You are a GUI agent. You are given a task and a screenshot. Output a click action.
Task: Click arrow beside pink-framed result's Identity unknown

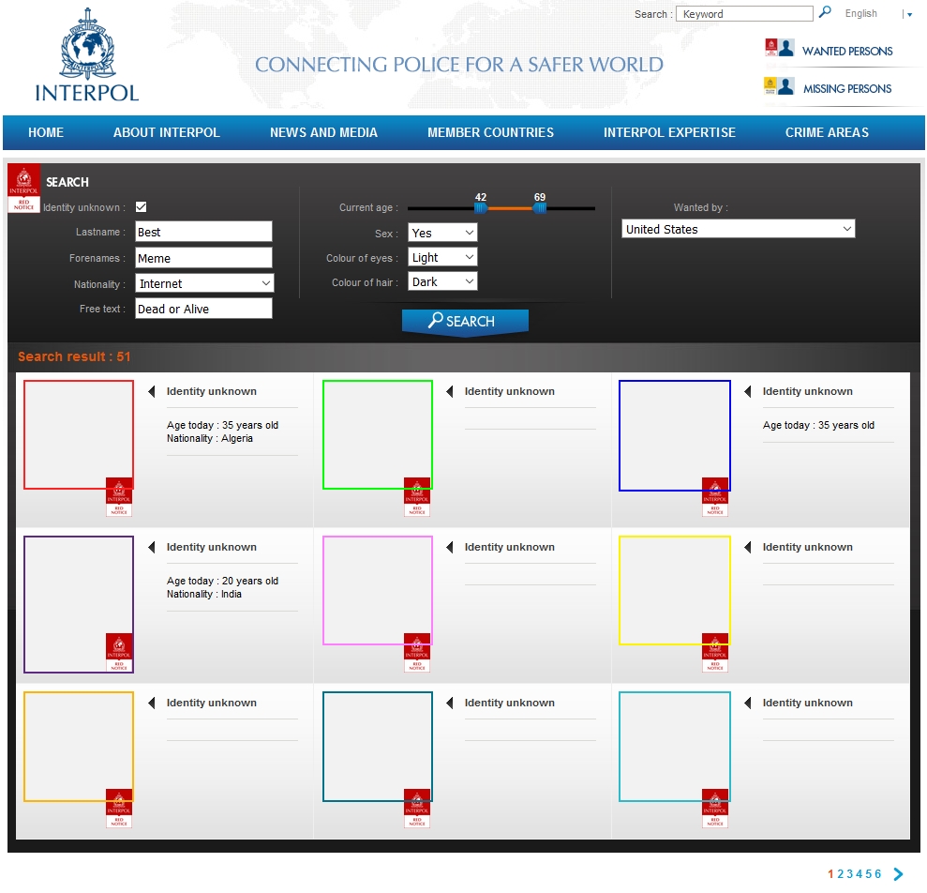(450, 547)
